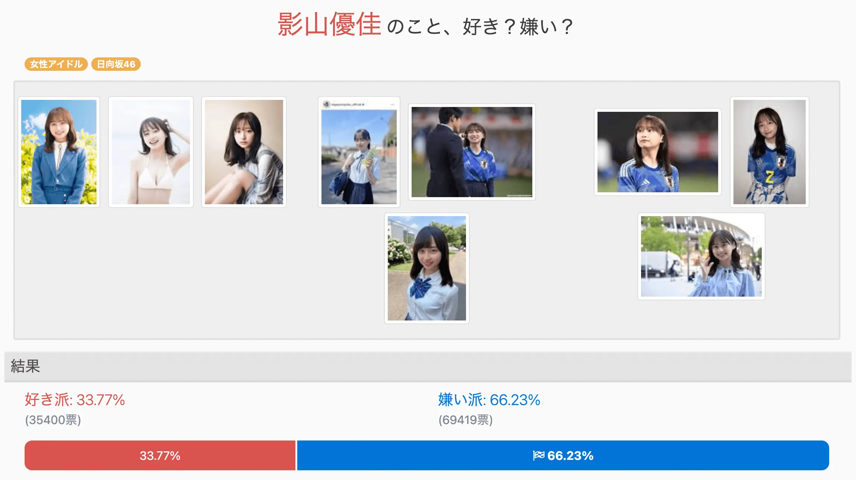Open standing jersey portrait on gray background
The width and height of the screenshot is (856, 480).
[770, 152]
